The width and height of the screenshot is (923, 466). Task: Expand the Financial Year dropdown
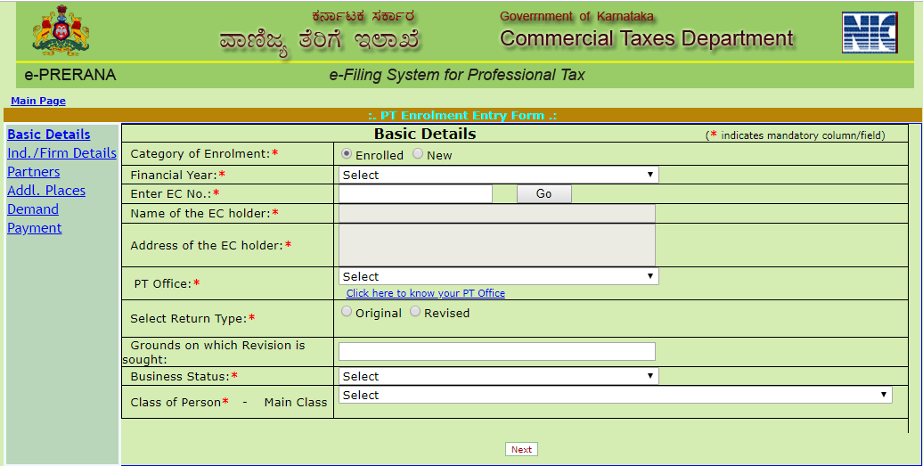[x=499, y=175]
